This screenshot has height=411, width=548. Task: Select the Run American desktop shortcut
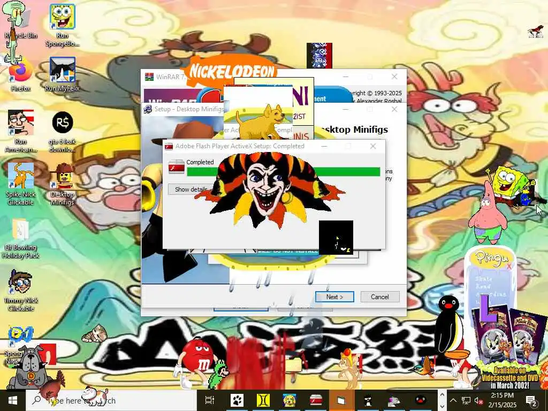tap(21, 131)
